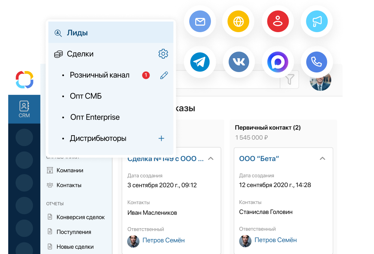
Task: Click the red person contact icon
Action: pyautogui.click(x=278, y=21)
